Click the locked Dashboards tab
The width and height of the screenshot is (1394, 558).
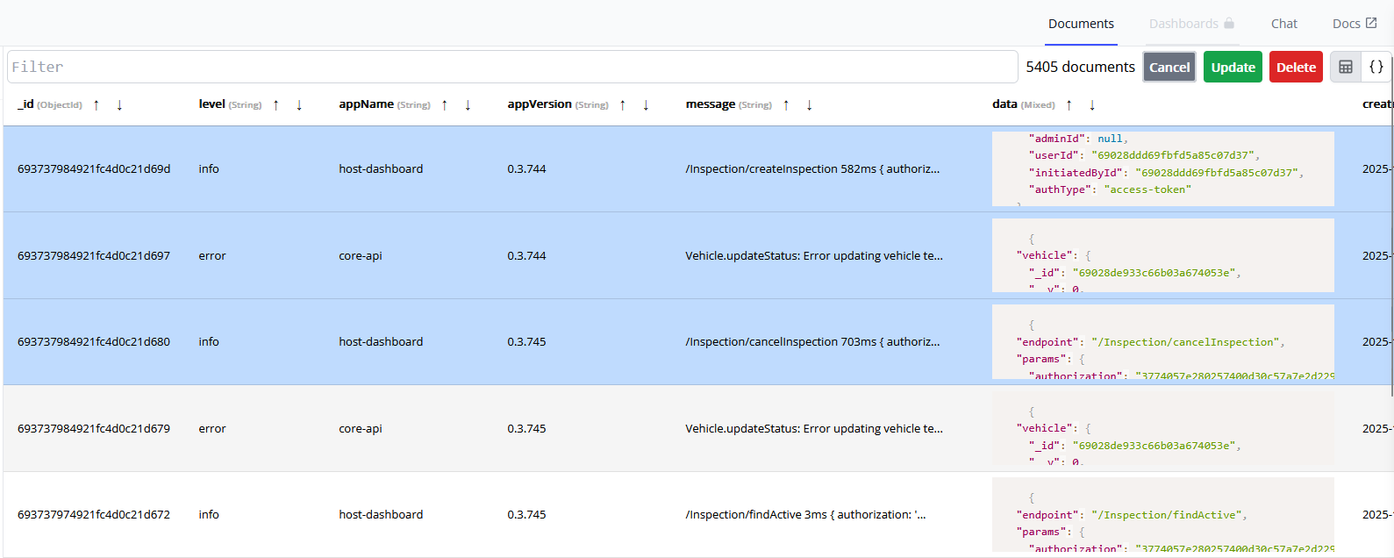click(1191, 24)
